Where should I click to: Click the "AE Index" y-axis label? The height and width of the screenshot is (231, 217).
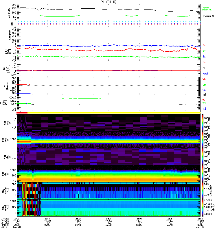9,13
